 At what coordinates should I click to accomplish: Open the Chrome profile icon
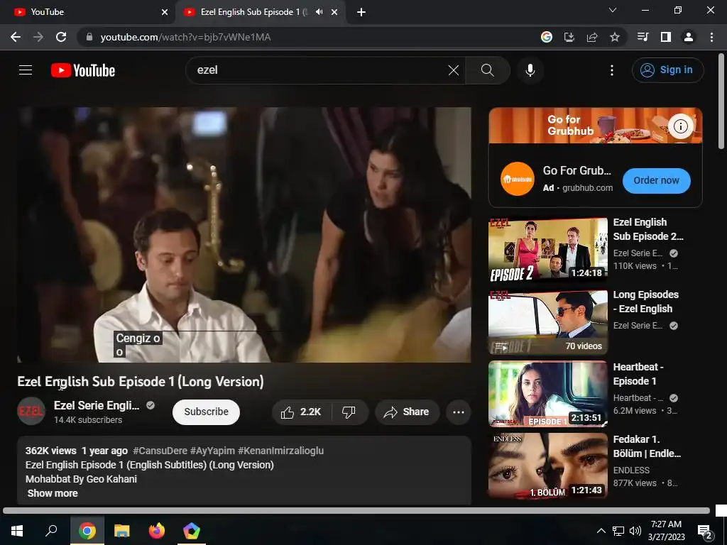689,37
